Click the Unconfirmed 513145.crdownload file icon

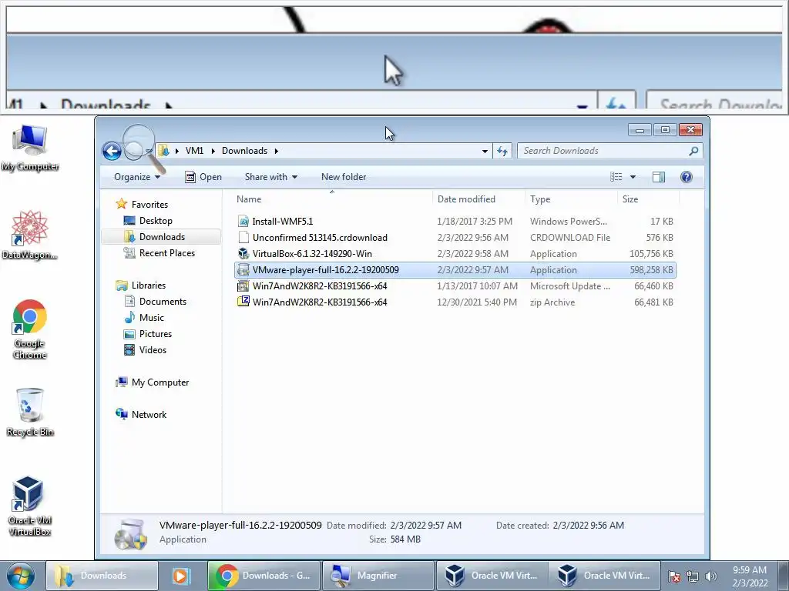click(243, 237)
